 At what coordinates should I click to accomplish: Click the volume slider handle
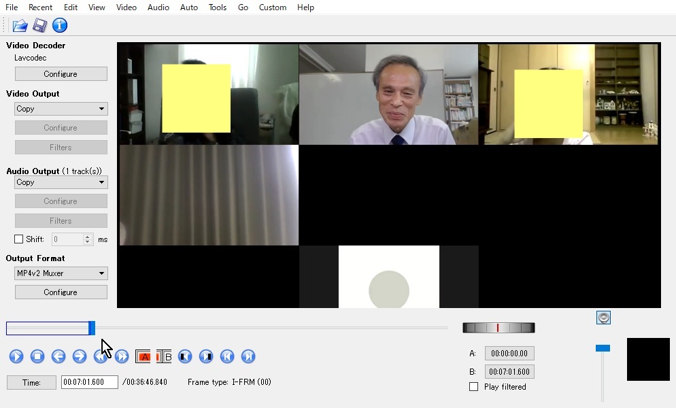point(603,348)
